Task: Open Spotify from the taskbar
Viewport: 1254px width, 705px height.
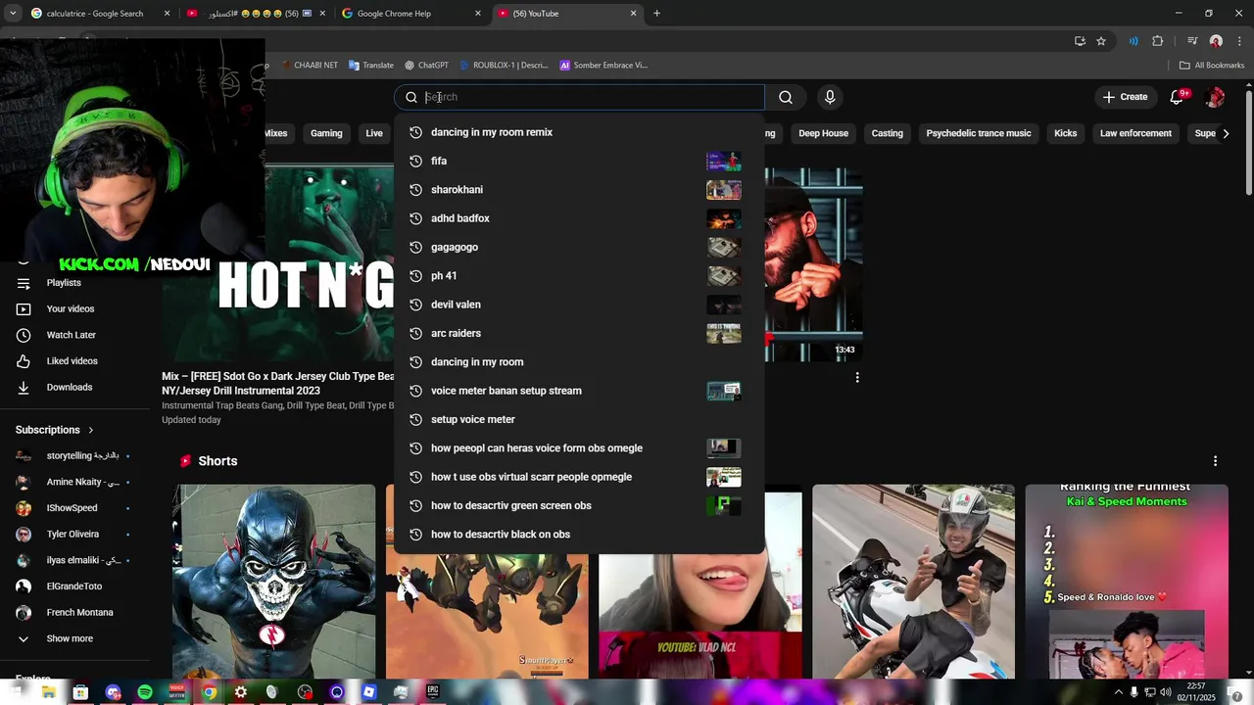Action: tap(145, 692)
